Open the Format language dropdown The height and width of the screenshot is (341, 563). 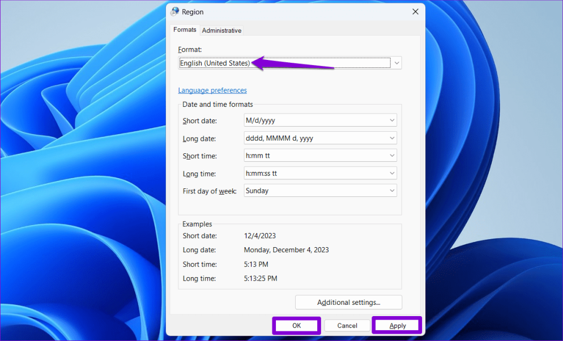click(396, 63)
